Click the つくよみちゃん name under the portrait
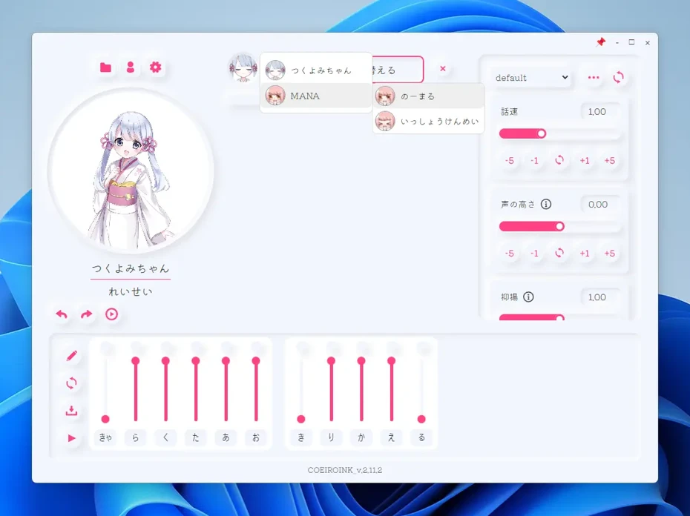 131,268
